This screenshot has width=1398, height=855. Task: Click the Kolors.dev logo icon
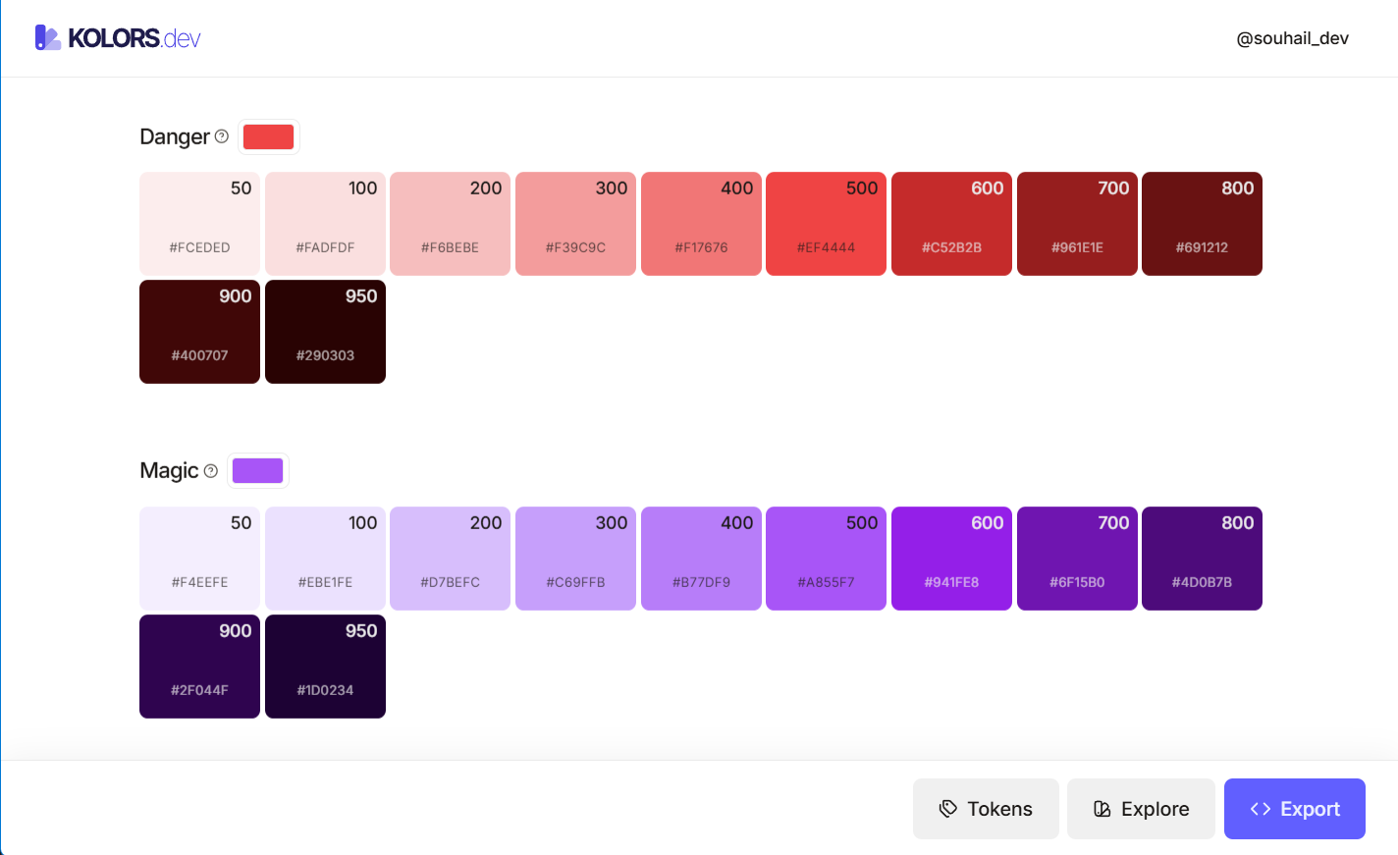47,37
